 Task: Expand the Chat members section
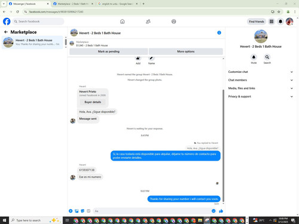click(x=261, y=80)
